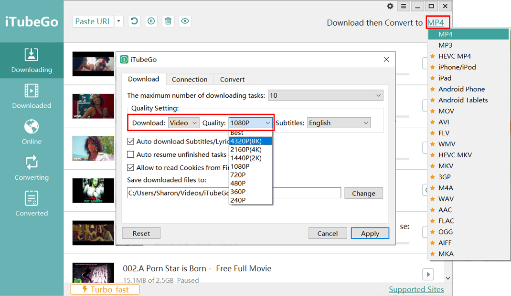Toggle Allow to read Cookies checkbox
This screenshot has height=296, width=511.
pyautogui.click(x=131, y=167)
